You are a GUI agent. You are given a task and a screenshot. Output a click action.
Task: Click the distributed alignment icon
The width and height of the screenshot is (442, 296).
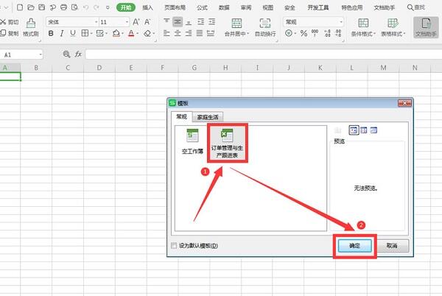211,33
